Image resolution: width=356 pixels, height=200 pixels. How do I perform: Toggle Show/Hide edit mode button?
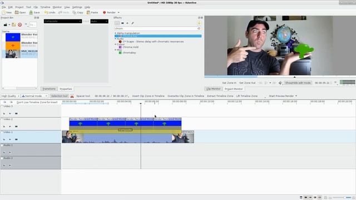pos(298,83)
